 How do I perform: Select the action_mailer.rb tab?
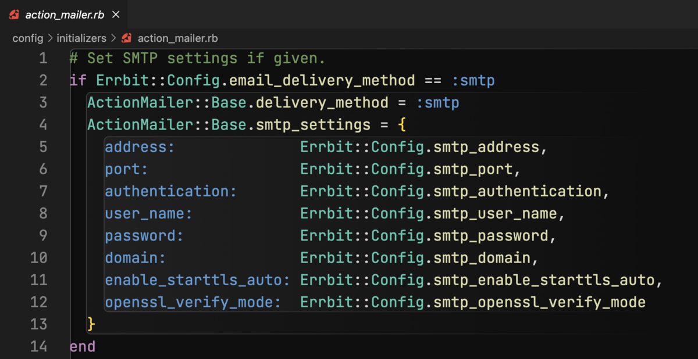64,14
